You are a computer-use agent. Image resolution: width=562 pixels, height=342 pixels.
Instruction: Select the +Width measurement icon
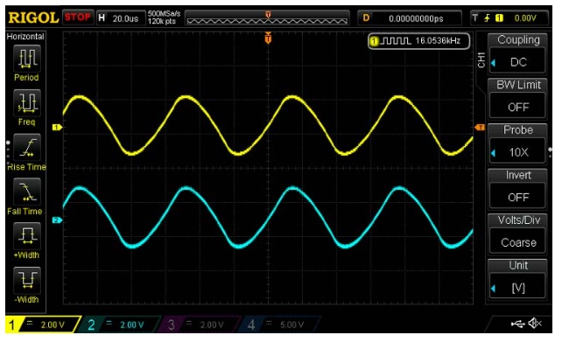click(27, 235)
